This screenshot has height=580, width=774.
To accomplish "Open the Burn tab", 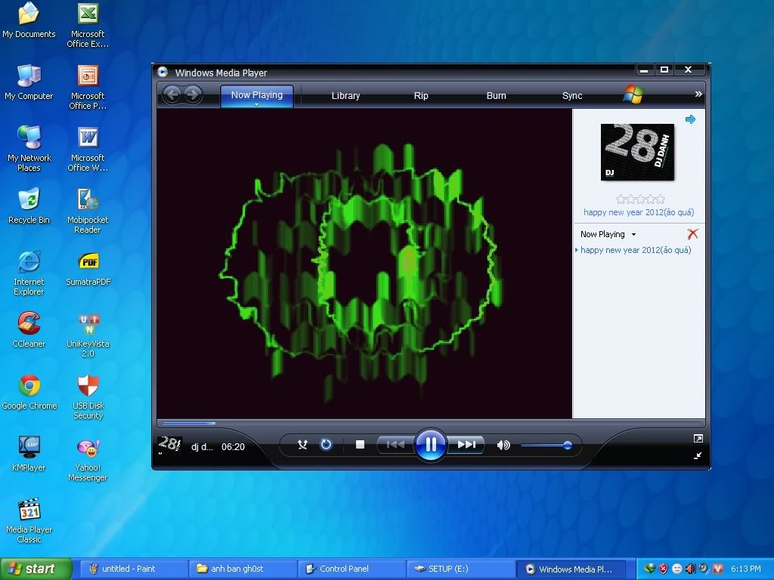I will [496, 96].
